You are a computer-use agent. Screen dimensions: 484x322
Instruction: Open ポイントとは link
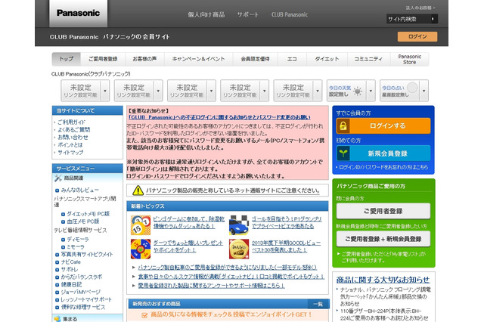click(x=70, y=145)
